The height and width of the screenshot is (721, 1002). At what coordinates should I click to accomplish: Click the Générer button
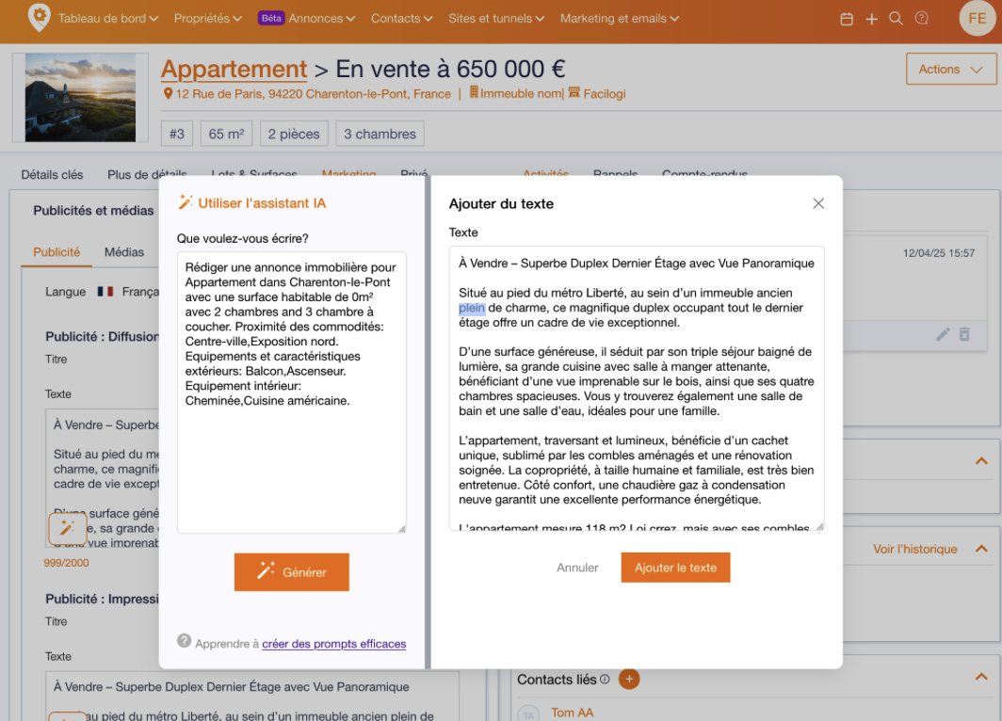291,572
